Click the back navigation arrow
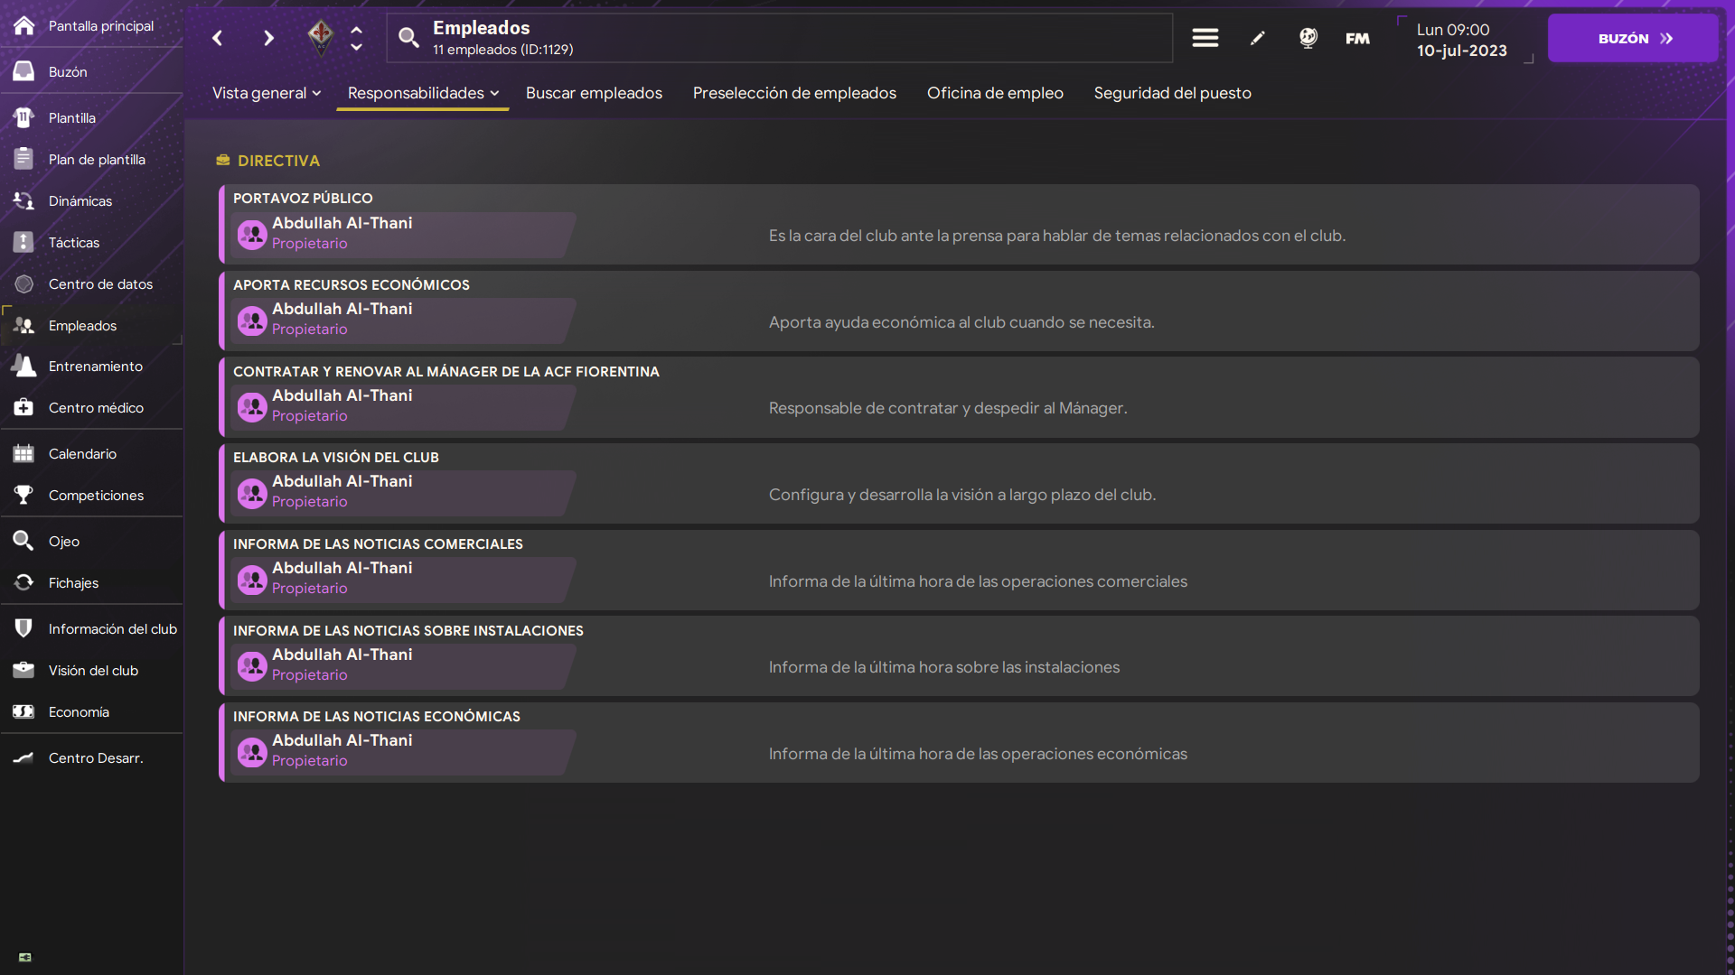This screenshot has height=975, width=1735. point(217,38)
